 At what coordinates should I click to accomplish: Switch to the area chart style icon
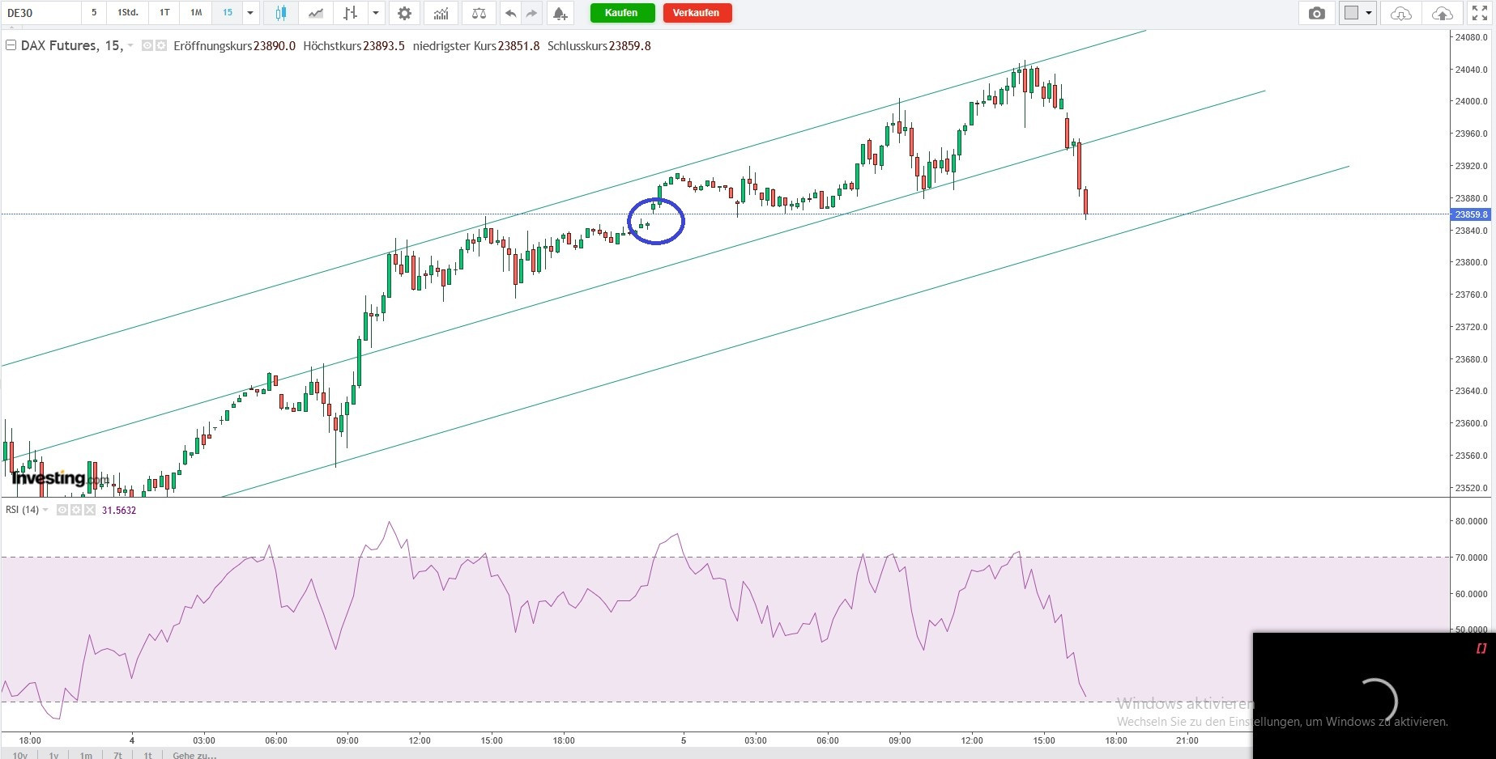(316, 13)
